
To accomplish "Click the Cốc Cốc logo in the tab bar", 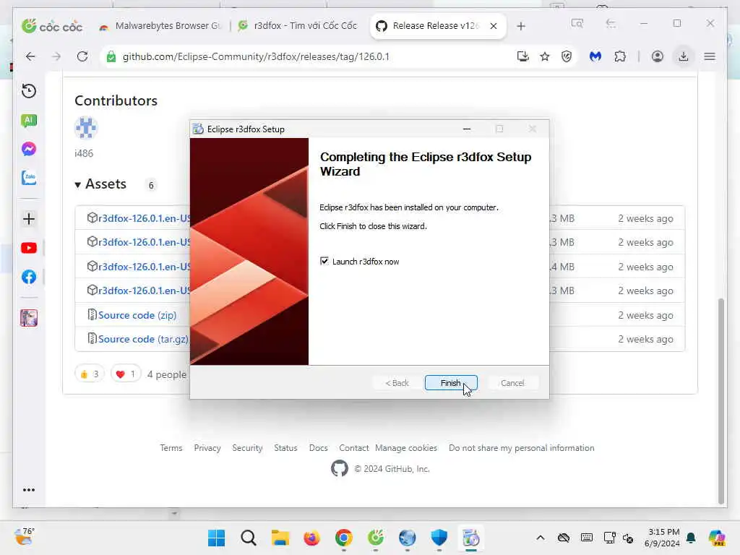I will pyautogui.click(x=52, y=26).
